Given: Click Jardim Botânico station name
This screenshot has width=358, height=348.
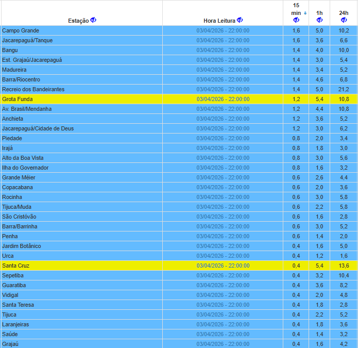Looking at the screenshot, I should coord(22,246).
